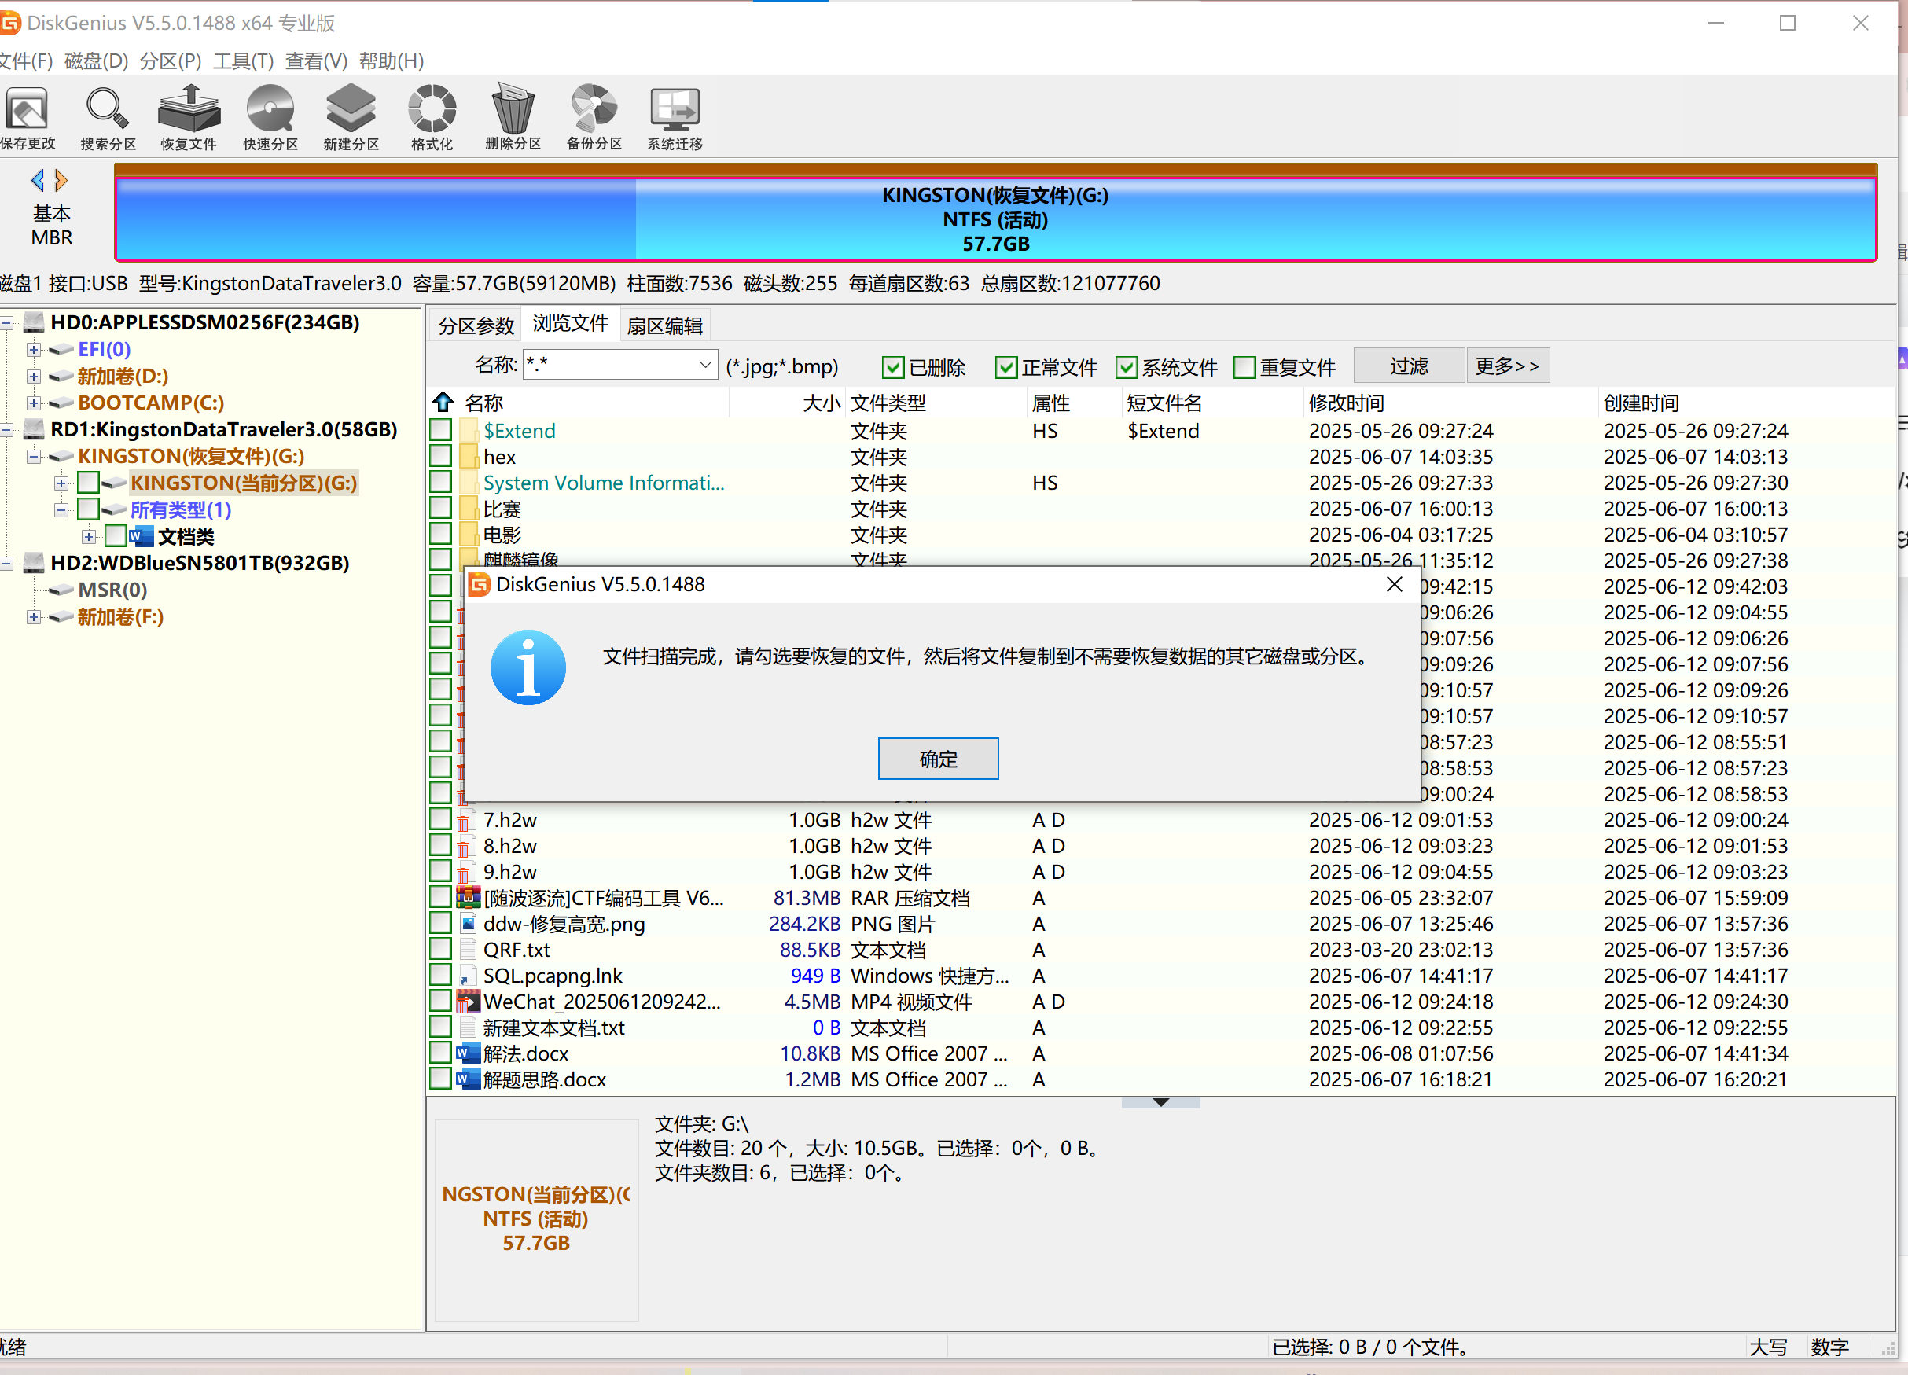Collapse the 所有类型(1) tree node
Viewport: 1908px width, 1375px height.
61,510
